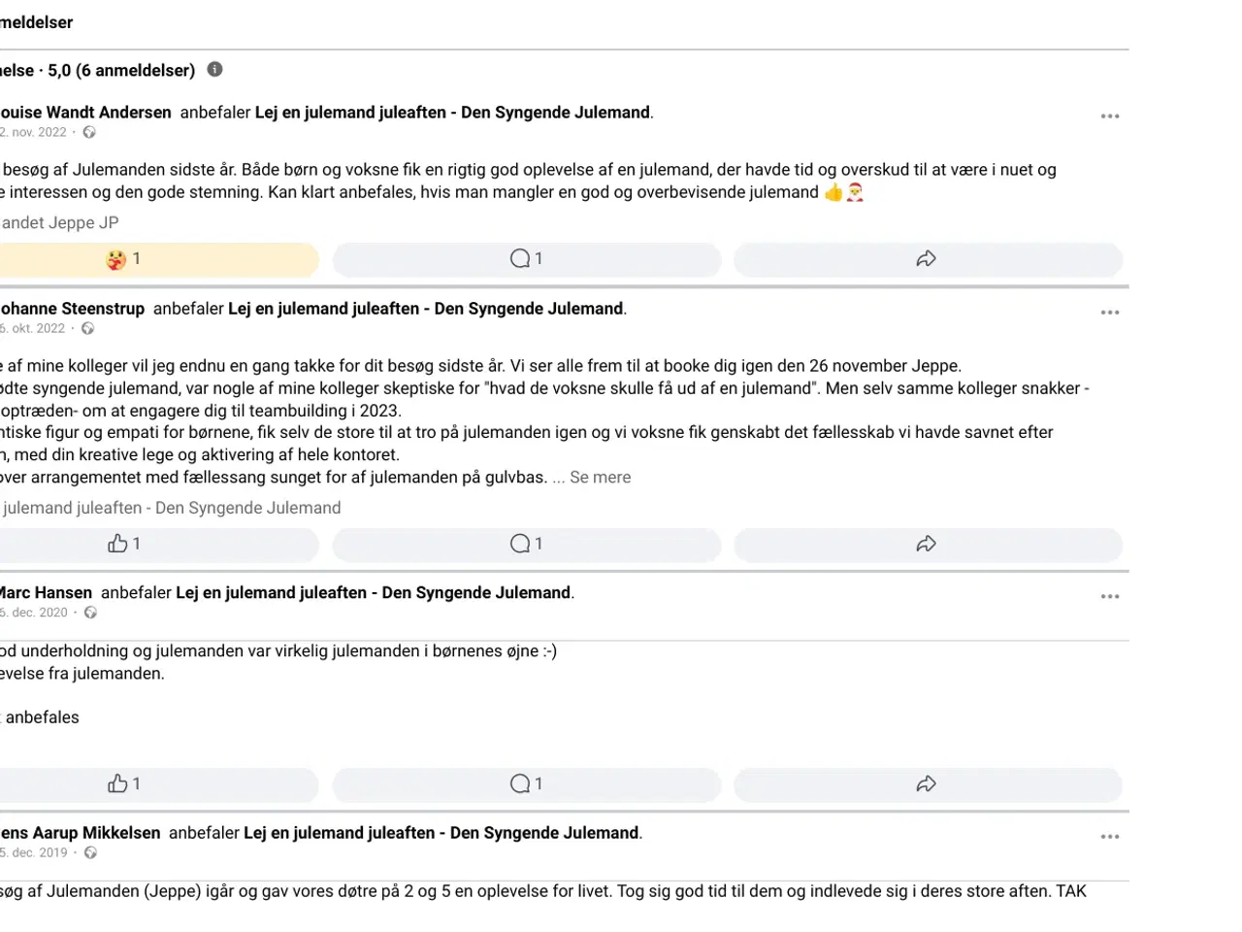Open three-dot menu on Marc Hansen's review
1242x932 pixels.
coord(1110,597)
